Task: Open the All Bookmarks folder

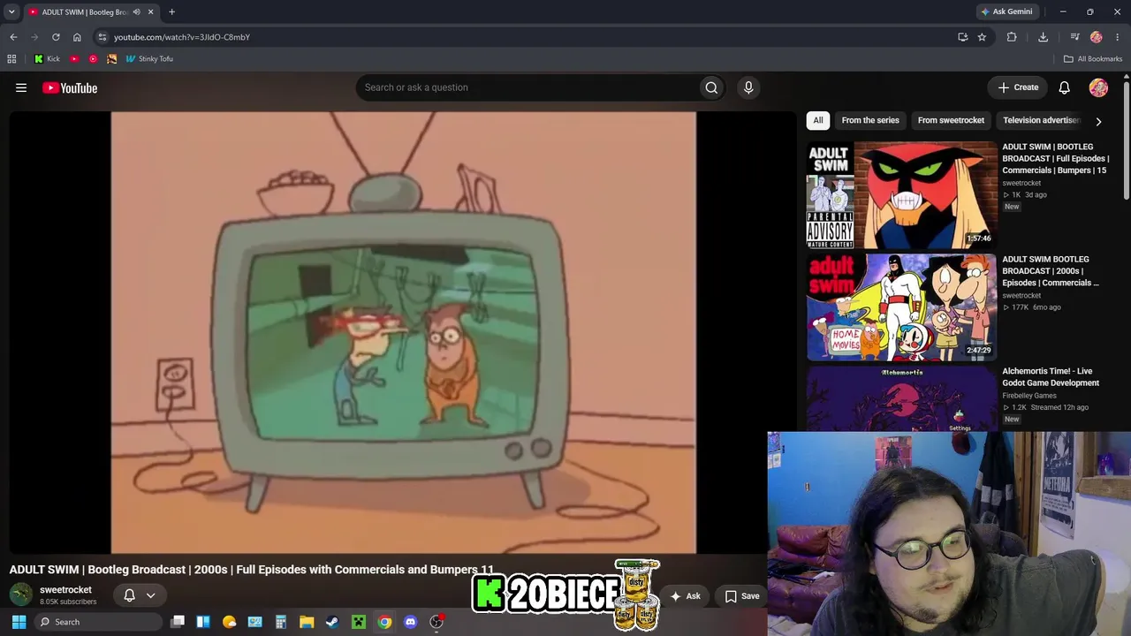Action: pos(1093,59)
